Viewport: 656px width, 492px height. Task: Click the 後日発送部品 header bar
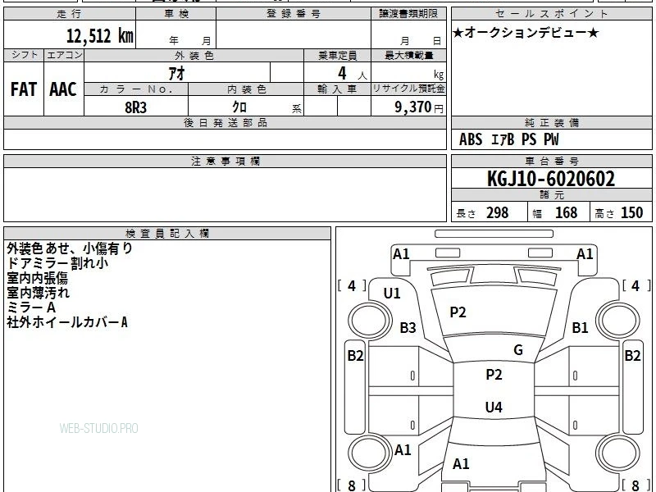pyautogui.click(x=225, y=122)
